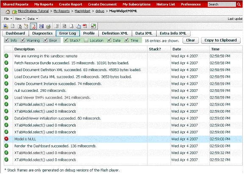
Task: Toggle the Warning filter checkbox
Action: [x=23, y=40]
